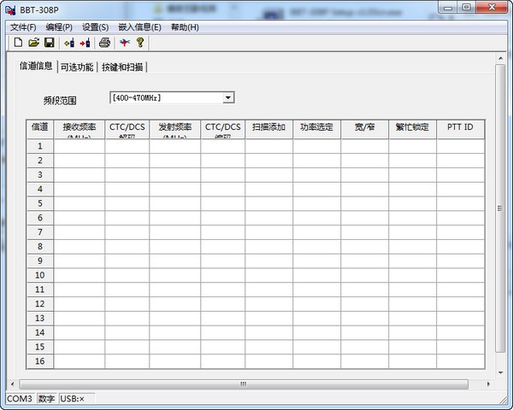Select the 信道信息 tab

36,66
